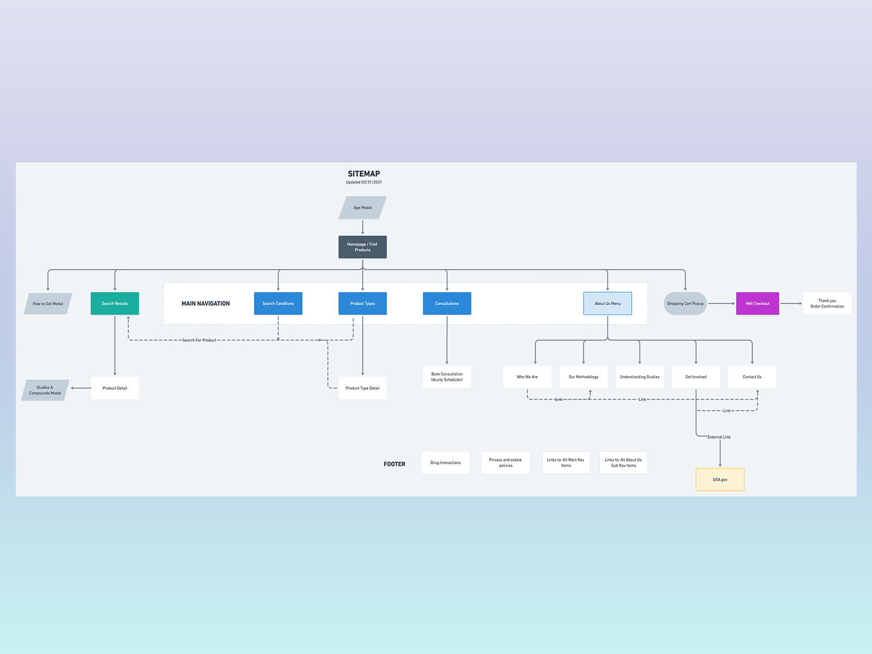Click the SITEMAP title text
The image size is (872, 654).
point(364,174)
